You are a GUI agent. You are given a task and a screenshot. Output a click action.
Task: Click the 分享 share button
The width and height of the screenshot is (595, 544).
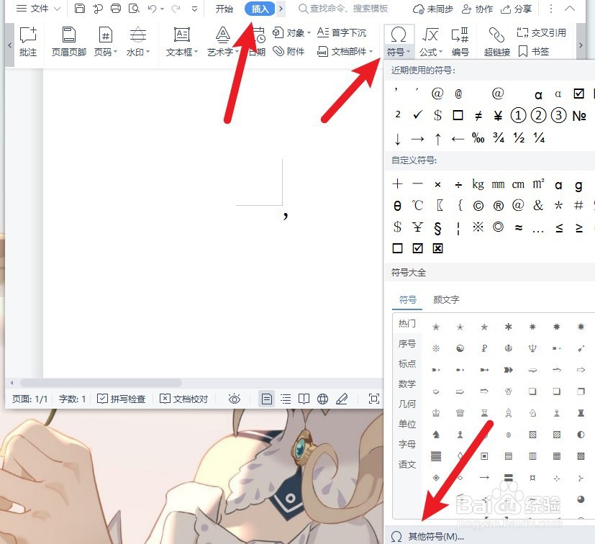[516, 9]
